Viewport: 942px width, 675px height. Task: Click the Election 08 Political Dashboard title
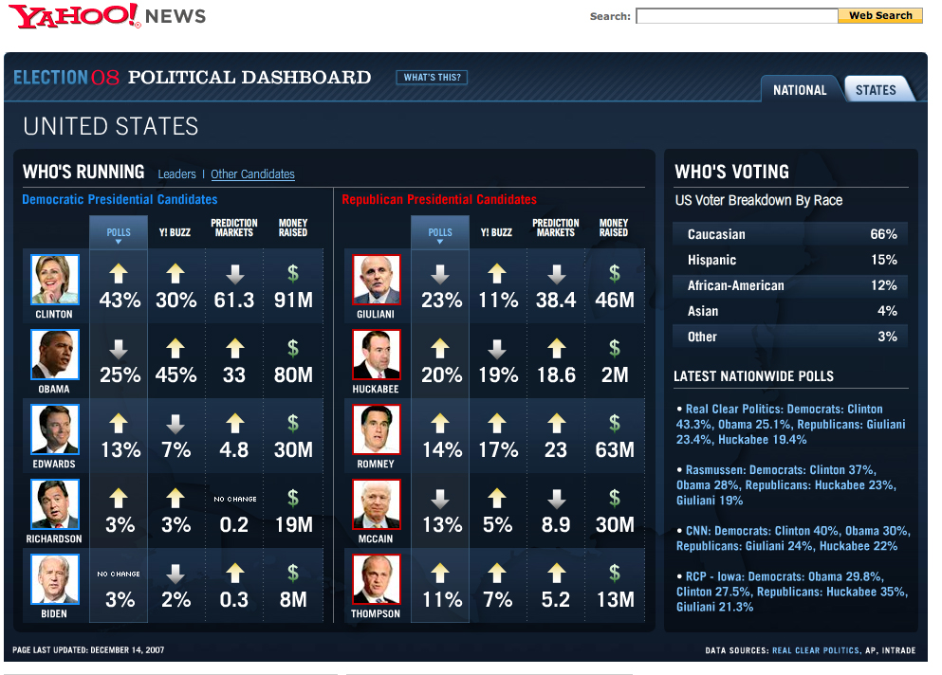click(193, 78)
